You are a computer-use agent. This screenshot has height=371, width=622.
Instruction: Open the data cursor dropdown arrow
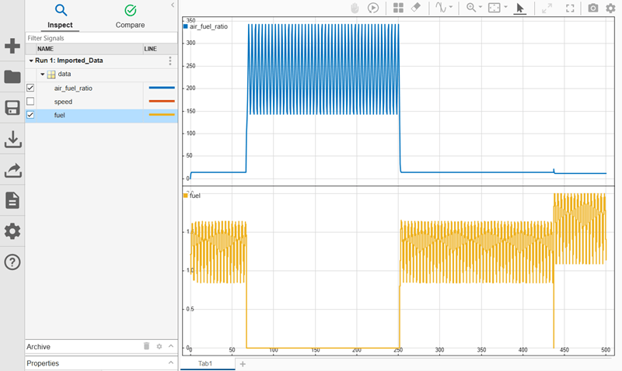pos(451,7)
